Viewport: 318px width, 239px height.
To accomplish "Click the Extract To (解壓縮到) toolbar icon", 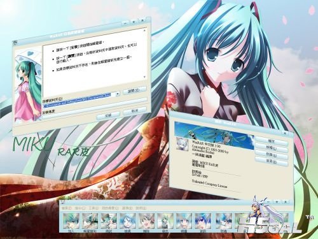I will point(90,221).
